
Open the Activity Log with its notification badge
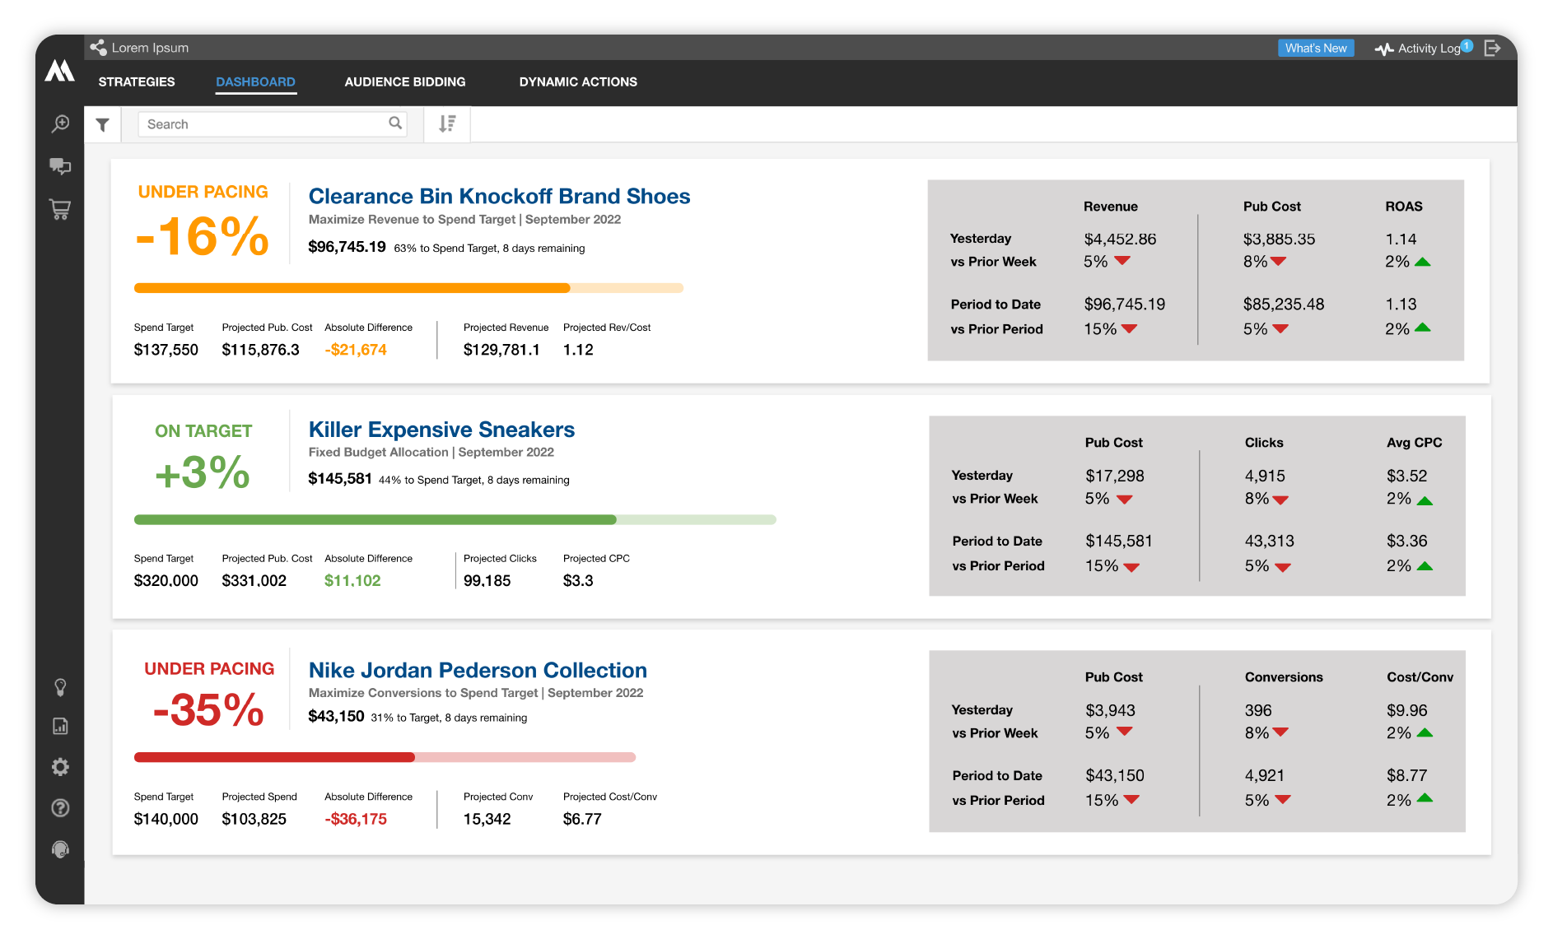(1424, 49)
